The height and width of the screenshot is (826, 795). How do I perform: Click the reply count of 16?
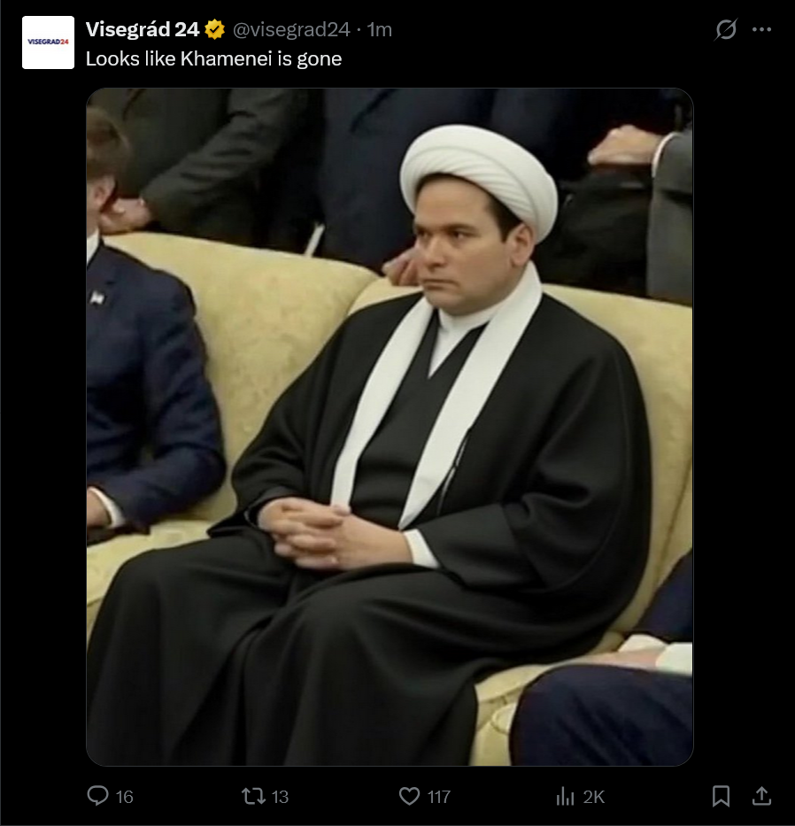(124, 797)
